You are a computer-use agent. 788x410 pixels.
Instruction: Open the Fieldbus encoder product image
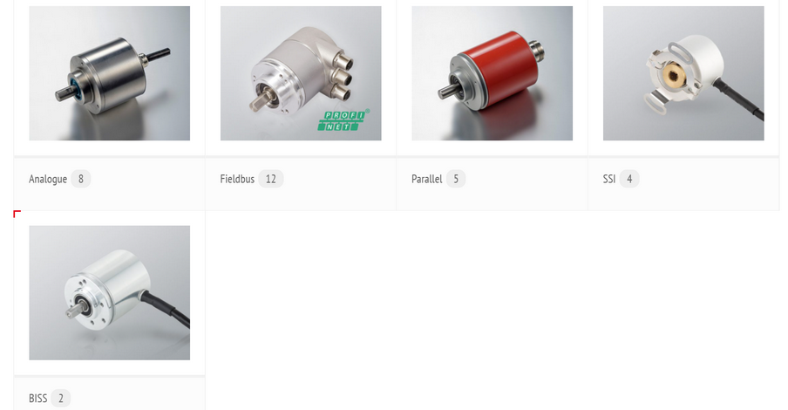301,73
